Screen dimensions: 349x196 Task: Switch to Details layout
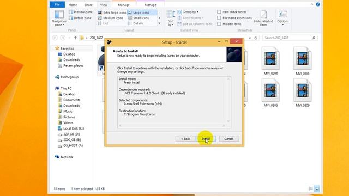pyautogui.click(x=136, y=23)
